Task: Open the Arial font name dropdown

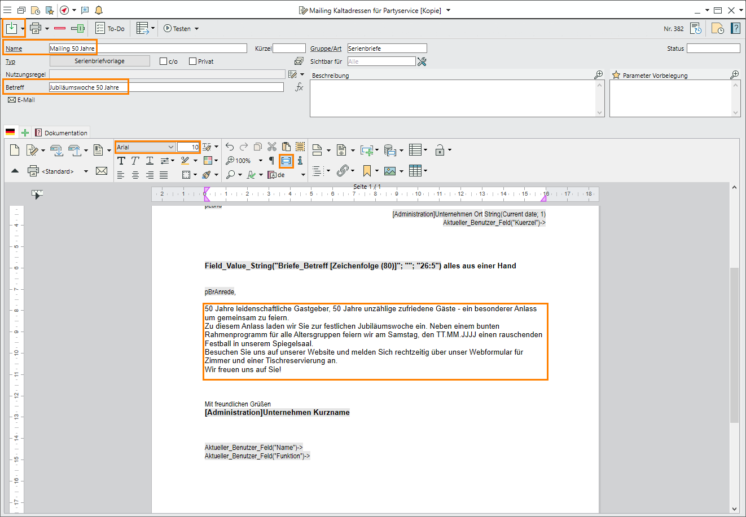Action: click(170, 147)
